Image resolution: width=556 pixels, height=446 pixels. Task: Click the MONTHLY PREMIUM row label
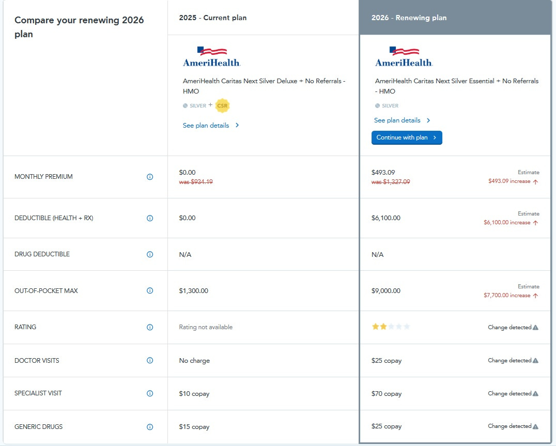point(43,177)
